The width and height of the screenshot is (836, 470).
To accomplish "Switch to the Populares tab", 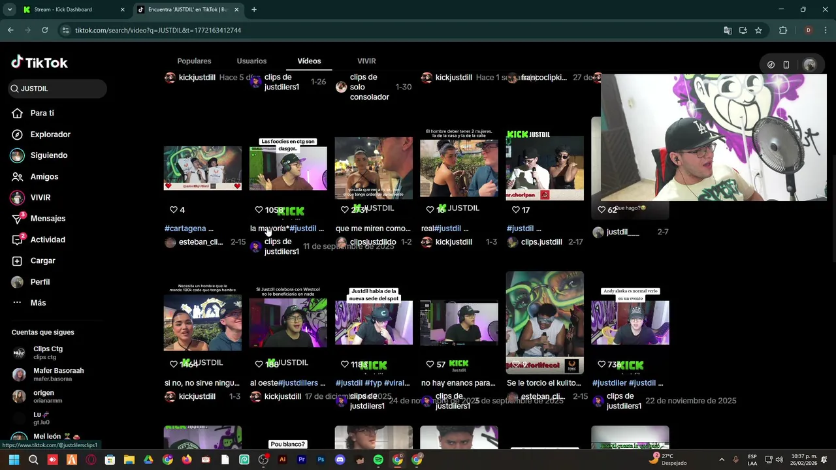I will click(x=194, y=61).
